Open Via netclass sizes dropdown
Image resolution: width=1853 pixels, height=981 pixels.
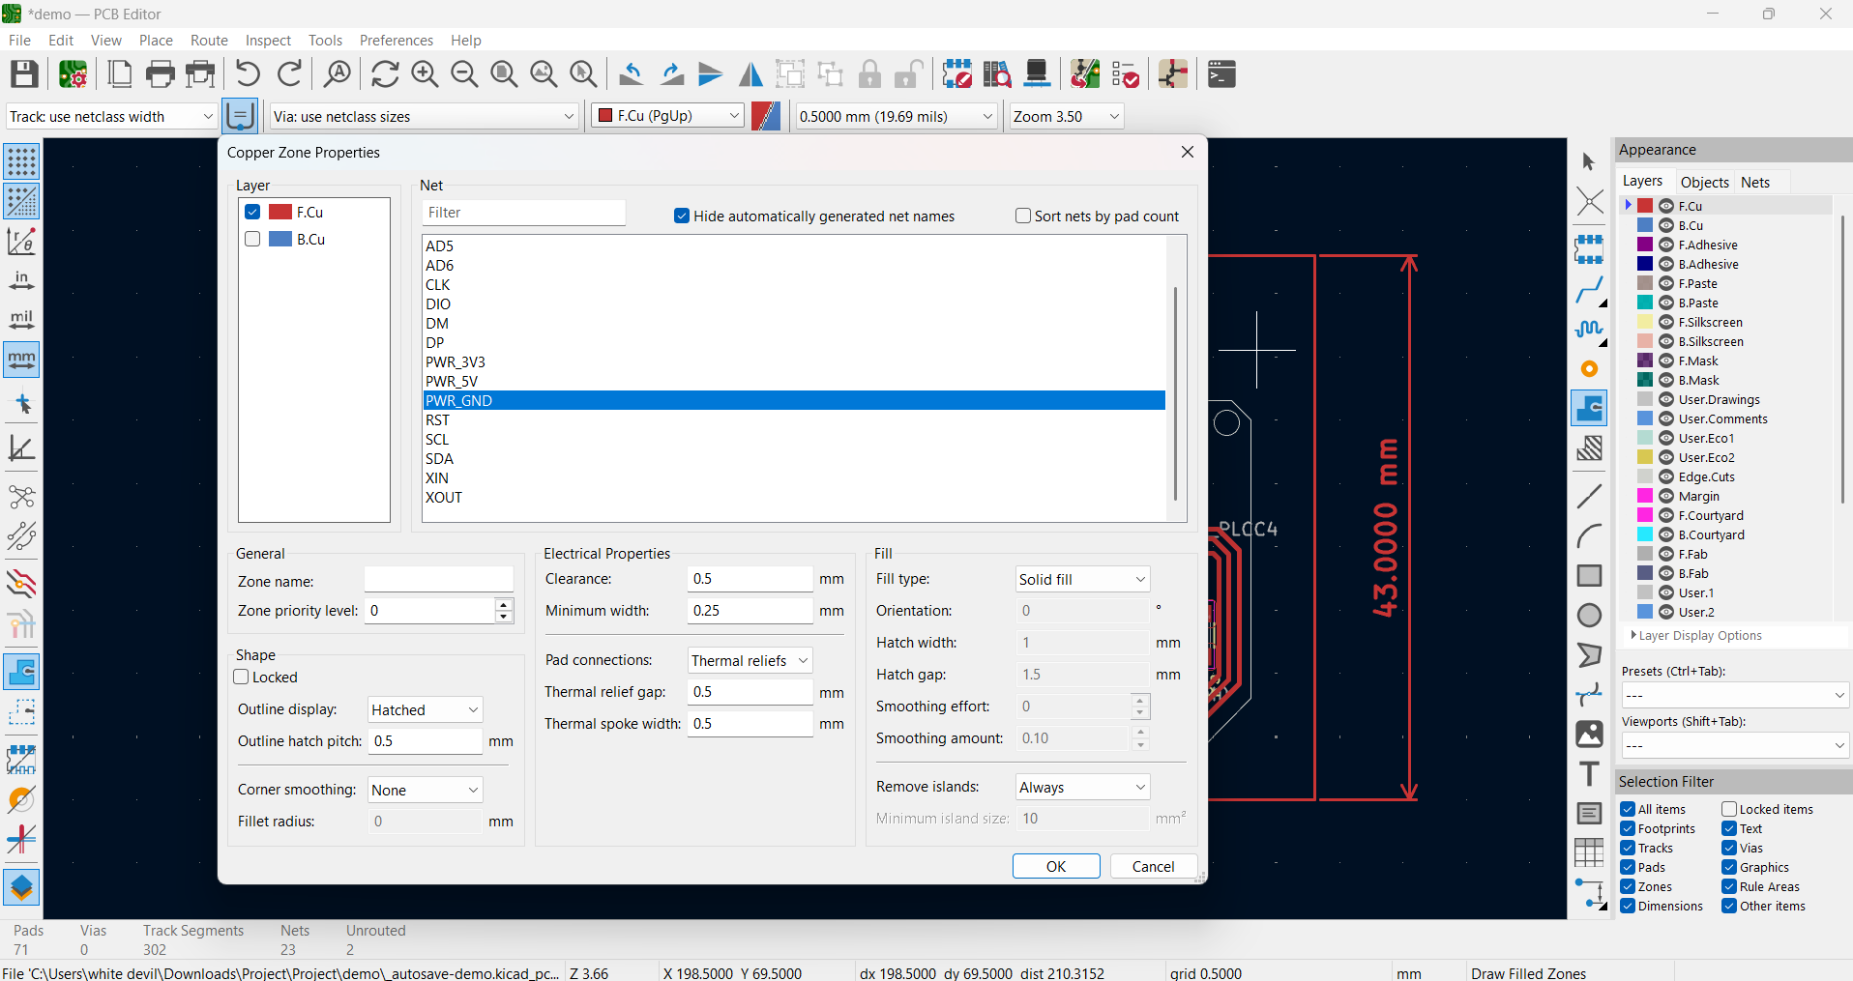tap(425, 117)
